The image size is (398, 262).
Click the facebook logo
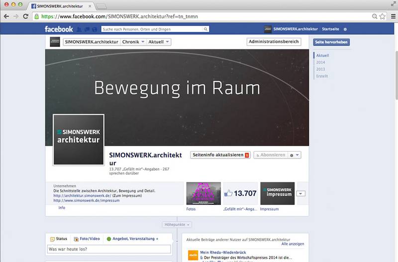[x=59, y=29]
